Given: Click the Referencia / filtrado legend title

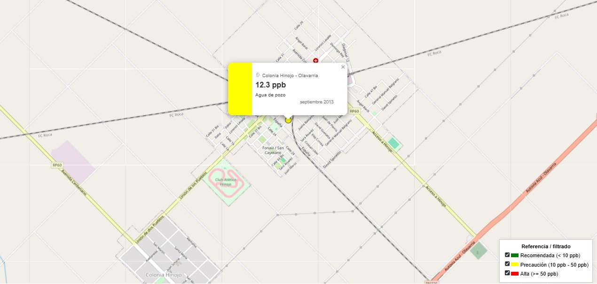Looking at the screenshot, I should click(x=546, y=246).
